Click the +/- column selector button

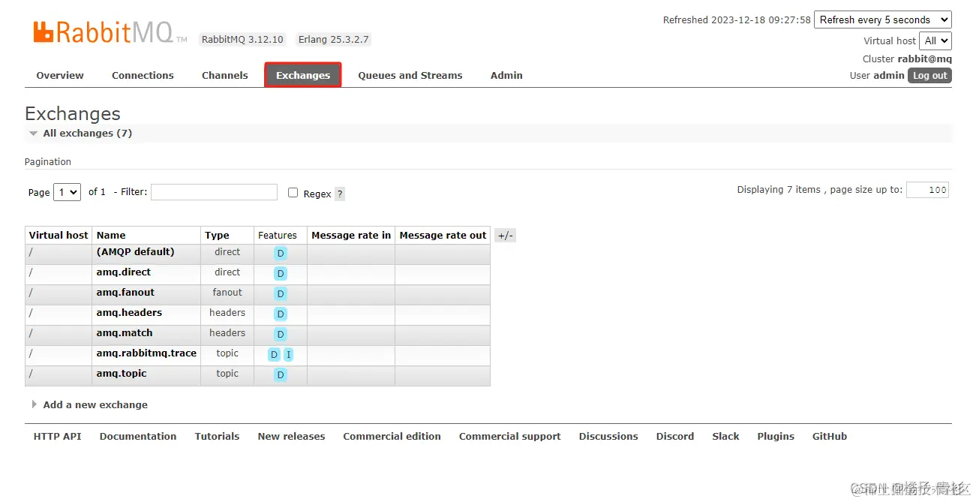click(506, 236)
